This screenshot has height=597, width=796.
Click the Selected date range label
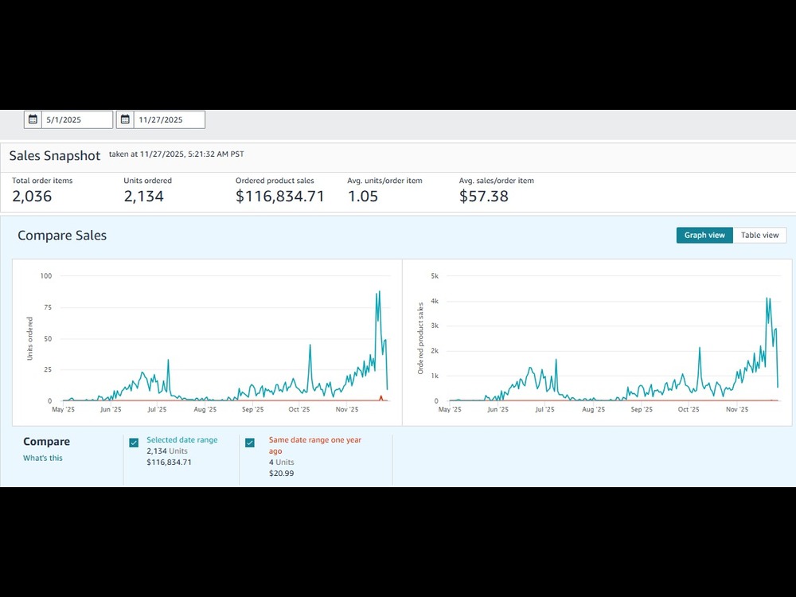[x=181, y=440]
